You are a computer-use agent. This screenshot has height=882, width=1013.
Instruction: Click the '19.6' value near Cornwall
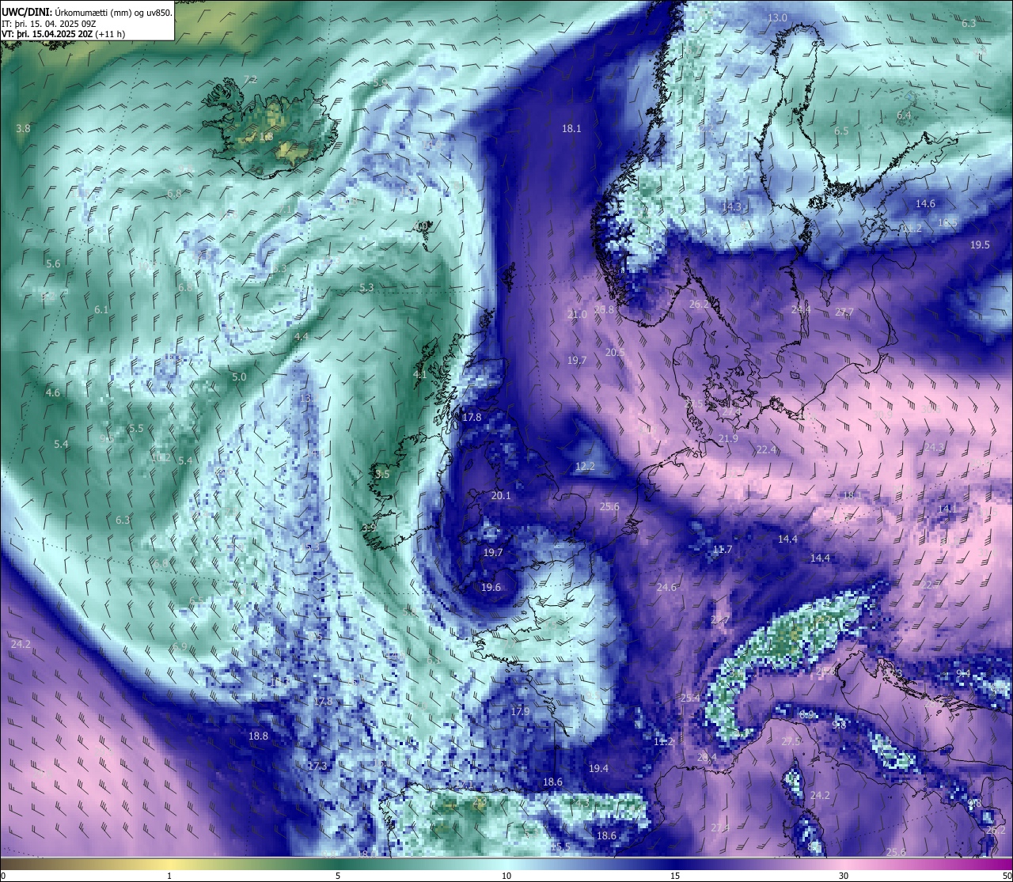(x=491, y=588)
